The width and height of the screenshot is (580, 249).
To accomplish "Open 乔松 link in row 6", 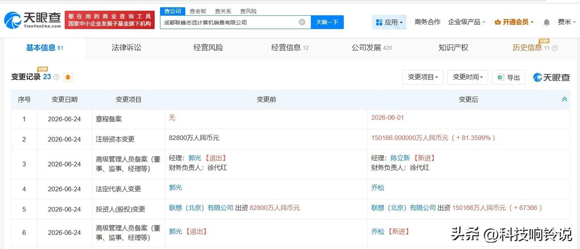I will tap(377, 231).
